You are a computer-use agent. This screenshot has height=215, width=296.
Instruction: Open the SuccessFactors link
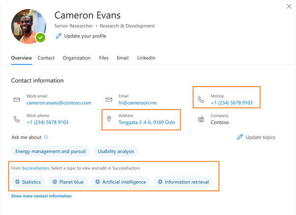[x=35, y=168]
